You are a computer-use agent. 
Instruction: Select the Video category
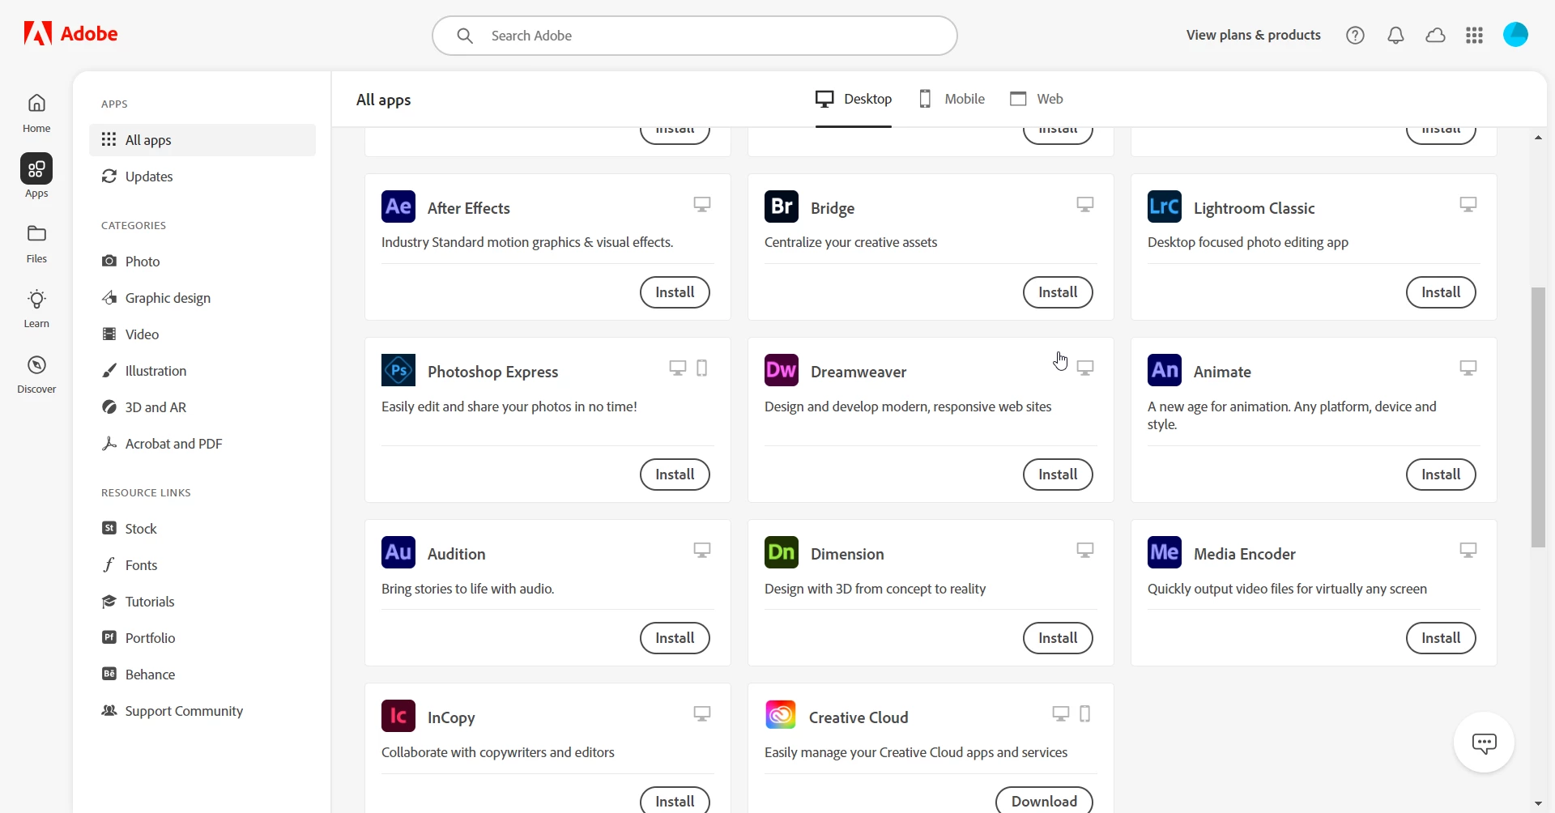pos(202,334)
